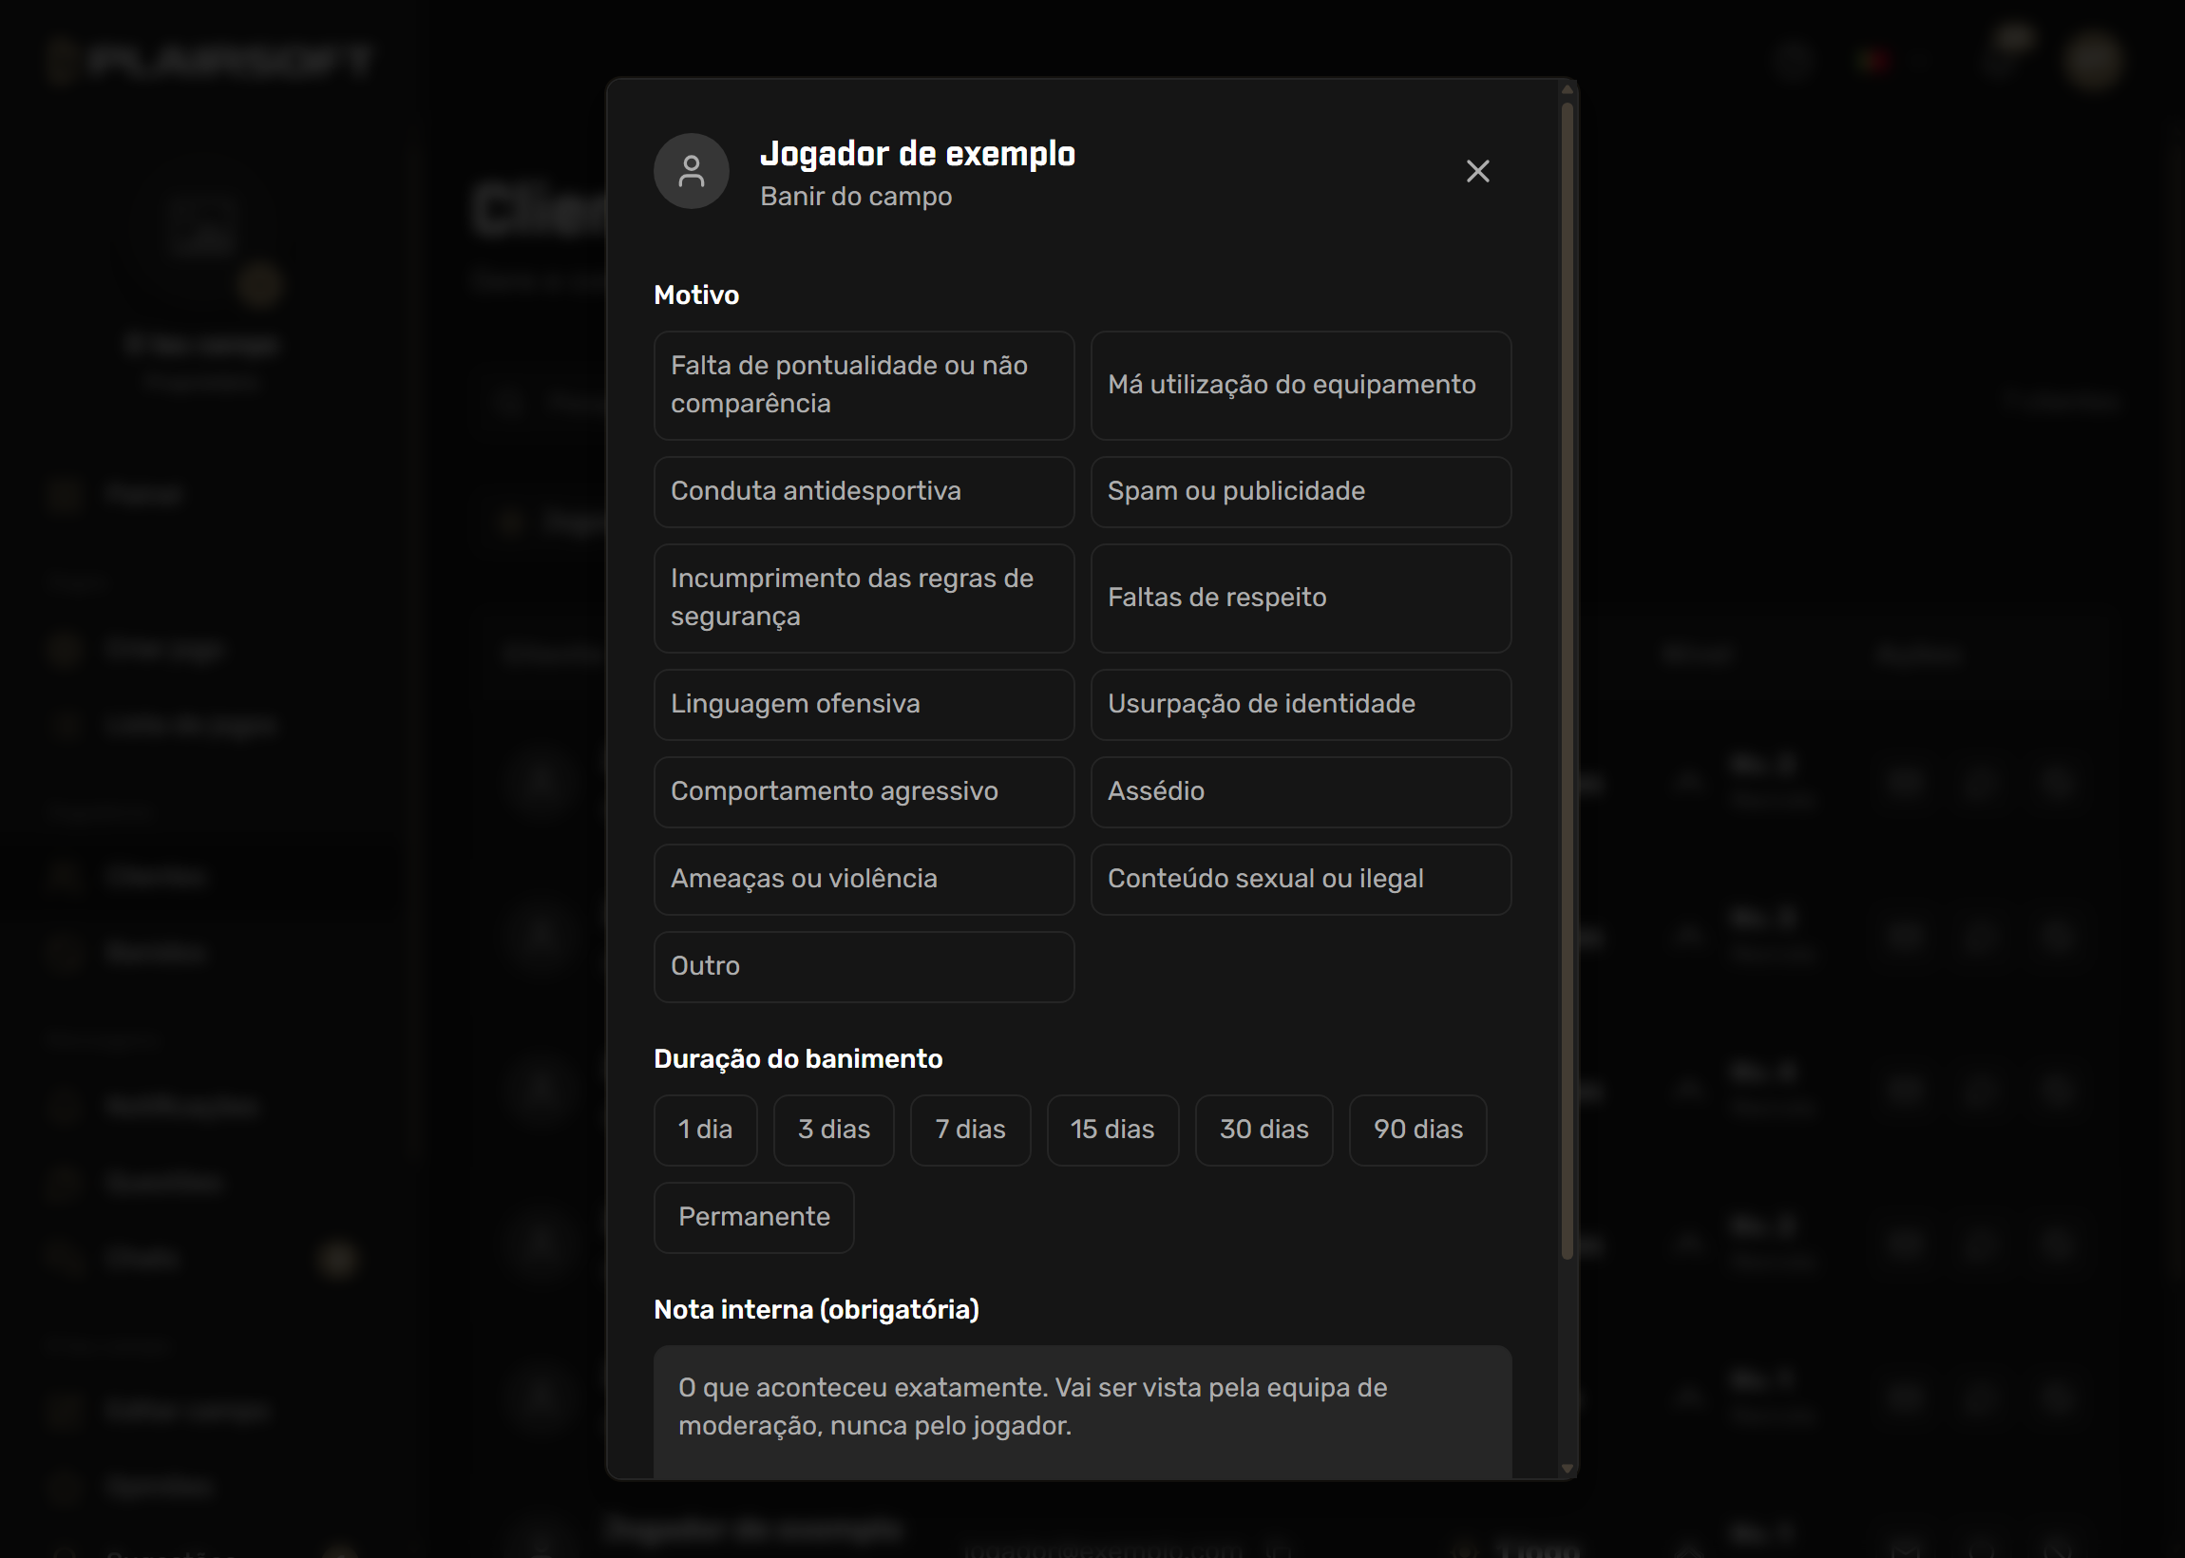This screenshot has height=1558, width=2185.
Task: Pick Linguagem ofensiva as ban reason
Action: tap(864, 705)
